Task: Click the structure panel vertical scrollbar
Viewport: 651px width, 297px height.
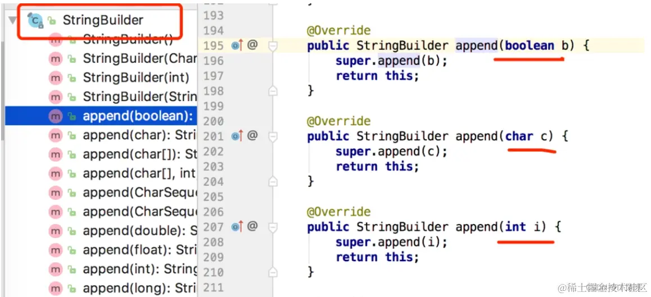Action: pos(2,89)
